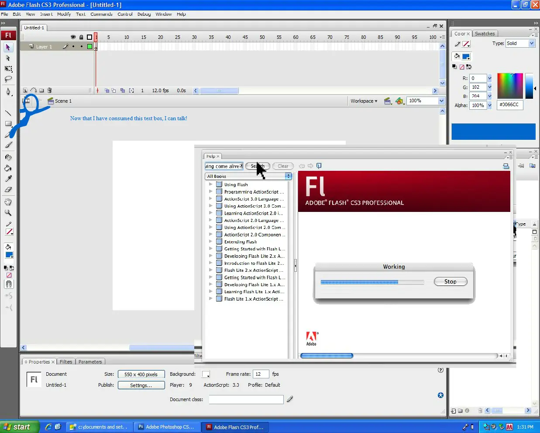Select the Rectangle tool
The image size is (540, 433).
coord(8,124)
